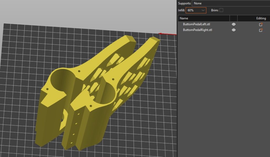Click the edit icon for ButtomPedalLeft.stl

[x=261, y=24]
